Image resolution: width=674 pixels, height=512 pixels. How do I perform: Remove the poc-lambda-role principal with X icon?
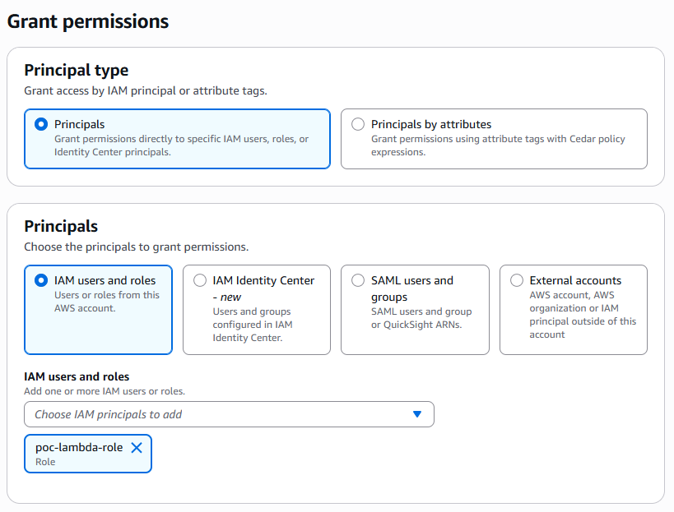coord(137,448)
